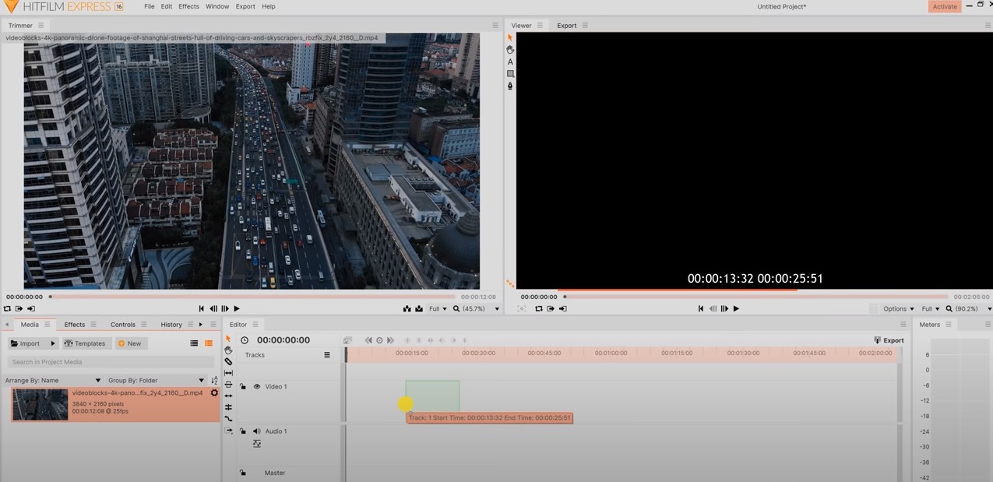Screen dimensions: 993x482
Task: Select the Viewer selection arrow tool
Action: (x=510, y=37)
